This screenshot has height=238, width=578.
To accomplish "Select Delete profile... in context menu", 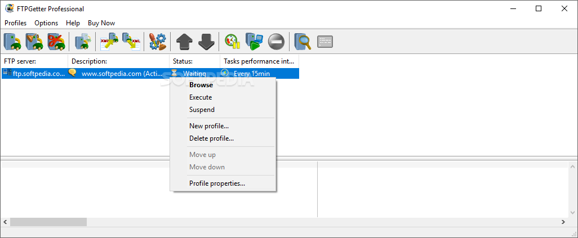I will pos(223,138).
